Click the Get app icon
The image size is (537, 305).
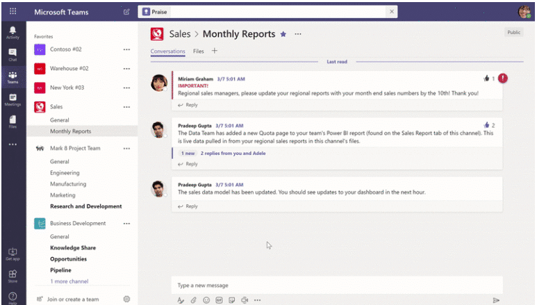pos(13,254)
